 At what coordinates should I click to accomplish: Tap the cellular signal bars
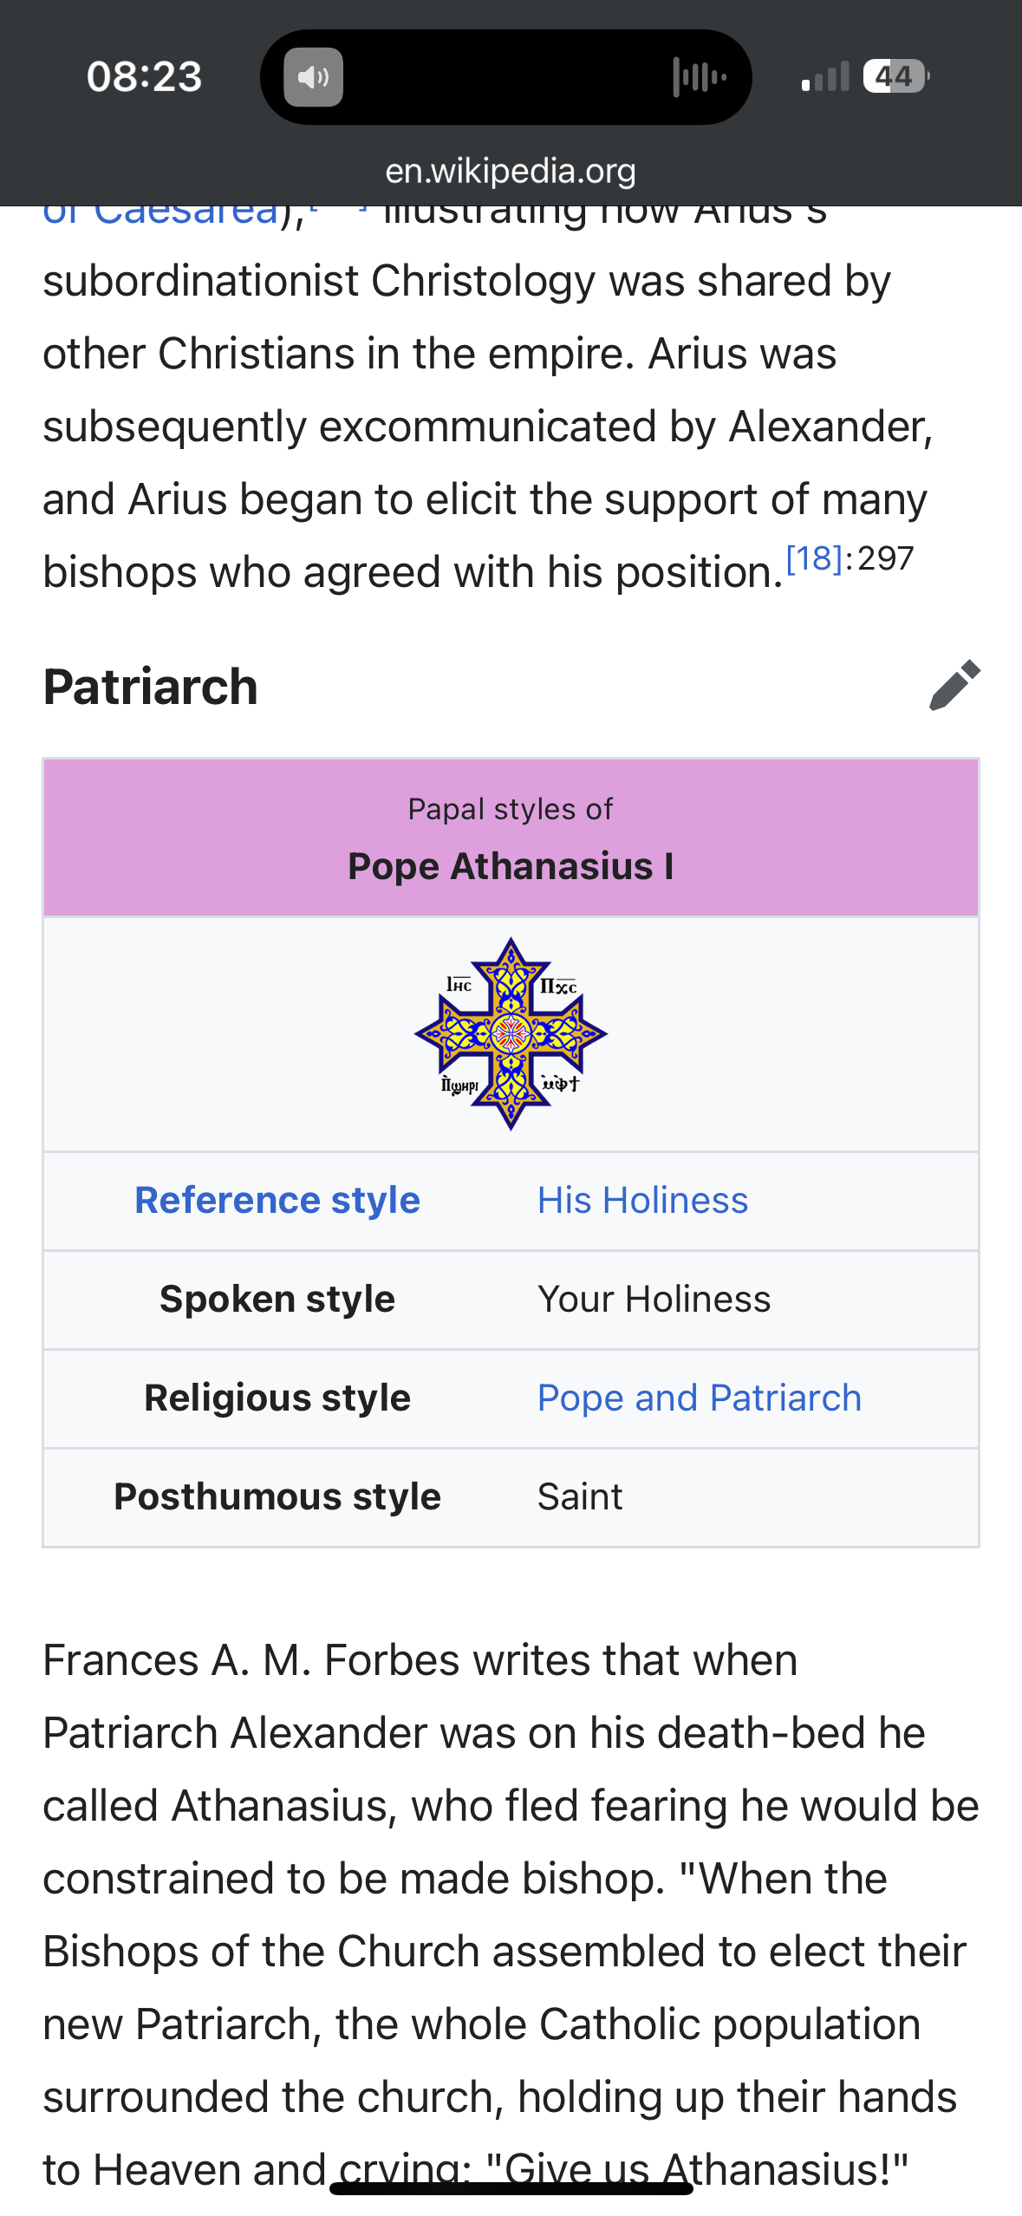(825, 77)
